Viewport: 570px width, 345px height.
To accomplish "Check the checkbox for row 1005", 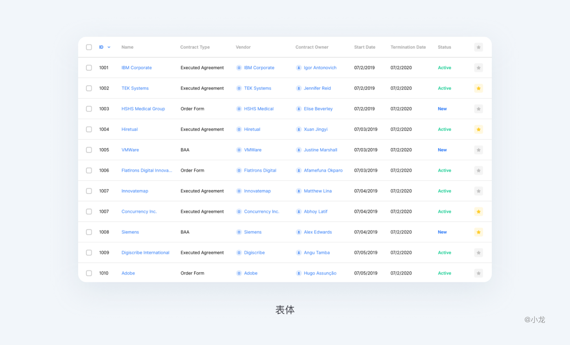I will (89, 150).
